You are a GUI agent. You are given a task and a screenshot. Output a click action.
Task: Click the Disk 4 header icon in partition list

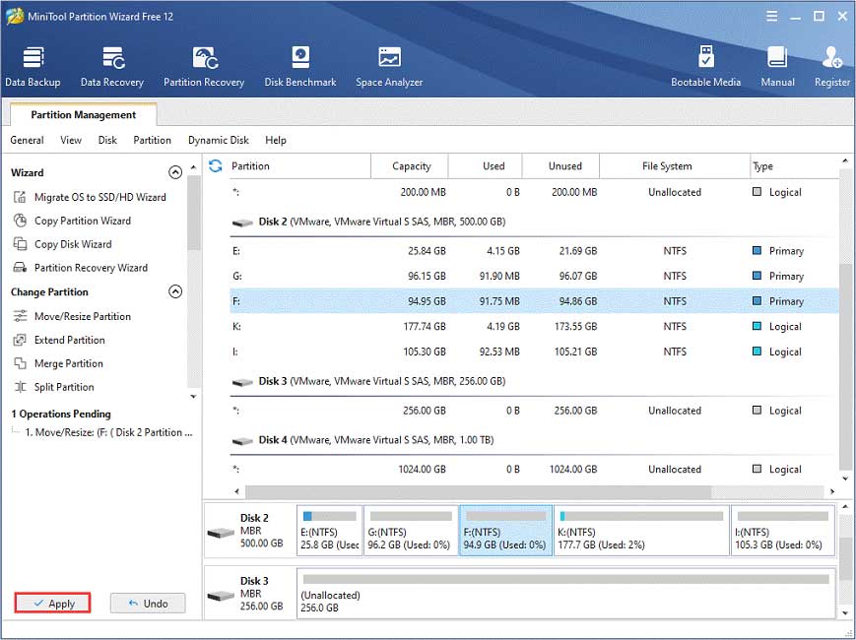click(x=242, y=441)
